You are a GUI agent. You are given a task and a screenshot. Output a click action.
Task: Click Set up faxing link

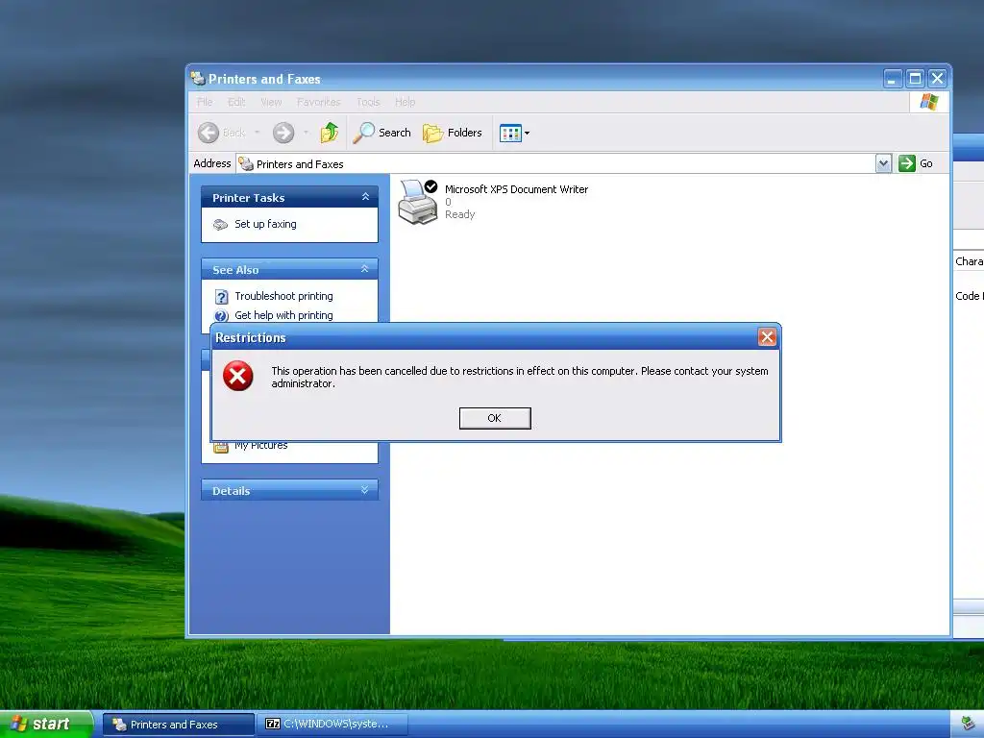pos(265,224)
